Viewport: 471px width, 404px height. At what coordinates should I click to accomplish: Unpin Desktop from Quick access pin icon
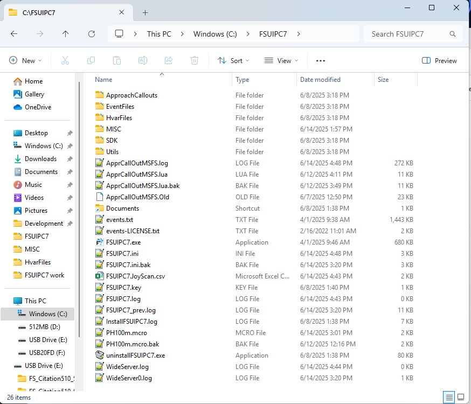tap(70, 133)
